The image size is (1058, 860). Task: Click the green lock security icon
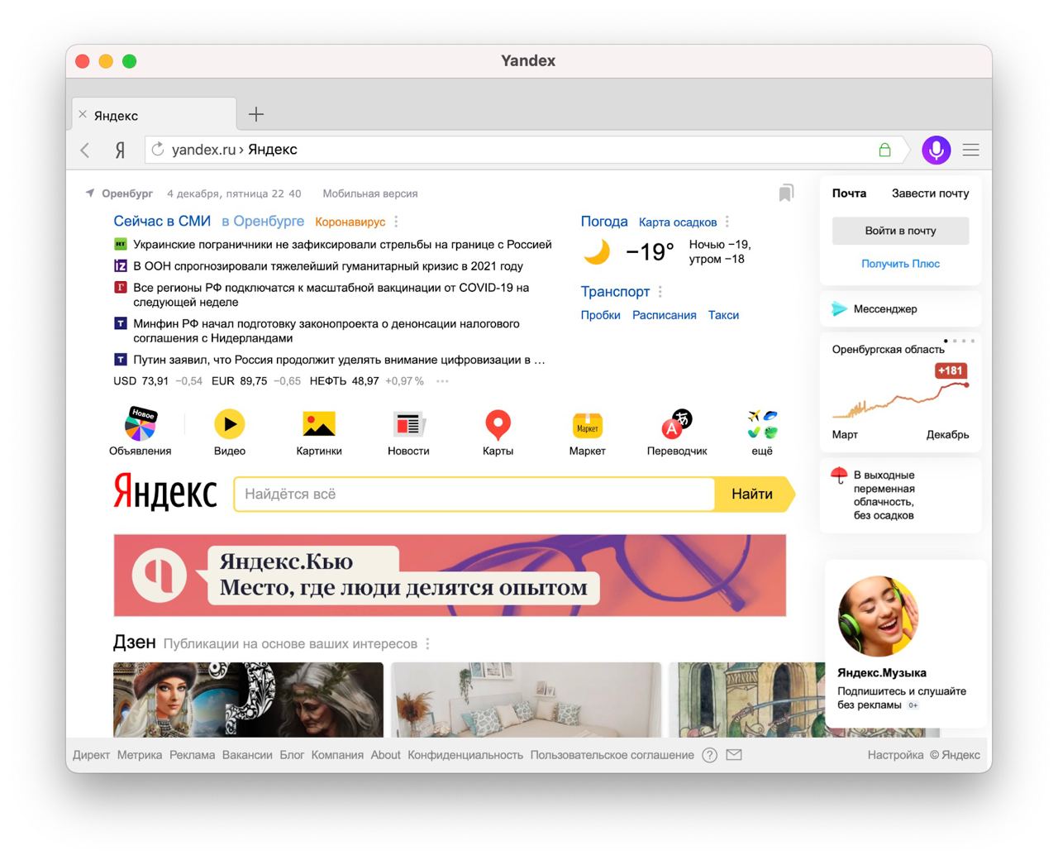point(884,150)
